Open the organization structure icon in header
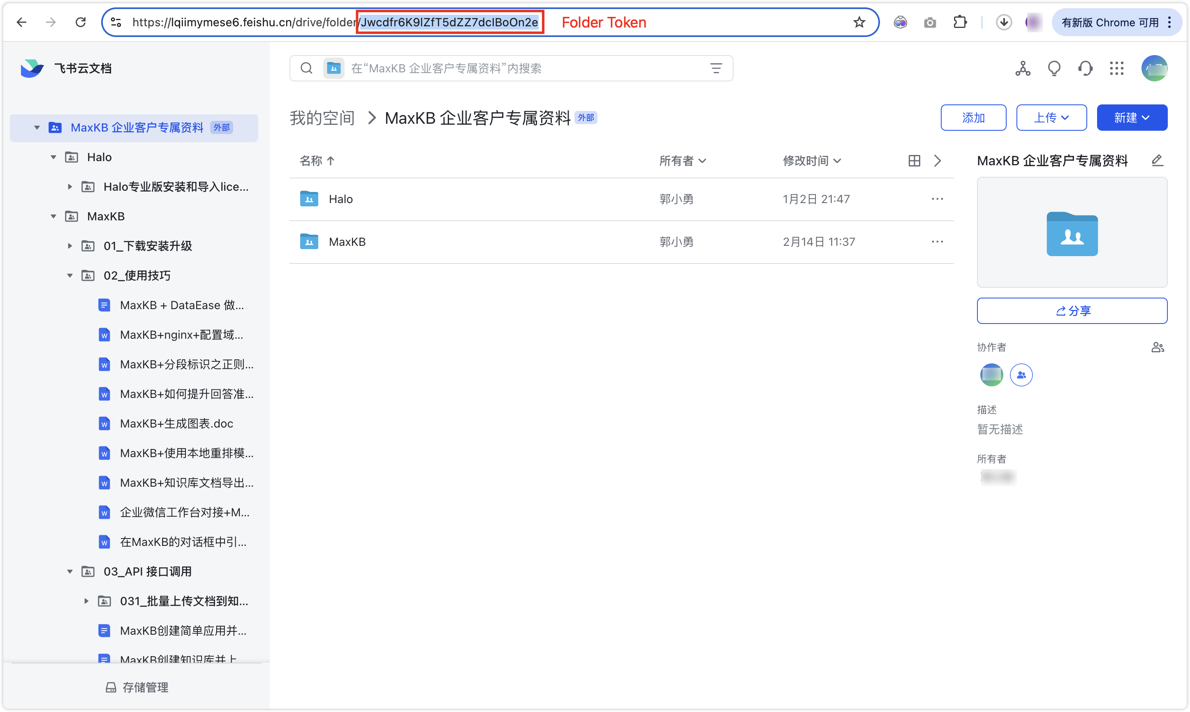Screen dimensions: 1190x712 pos(1023,69)
